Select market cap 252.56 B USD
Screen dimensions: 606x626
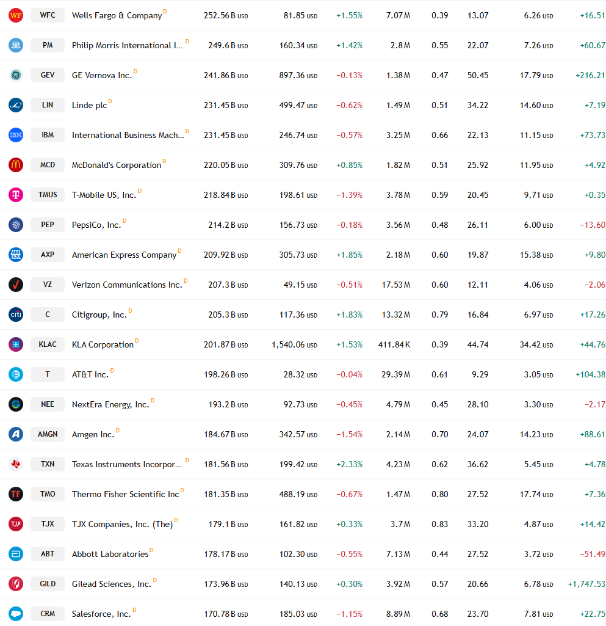(226, 15)
